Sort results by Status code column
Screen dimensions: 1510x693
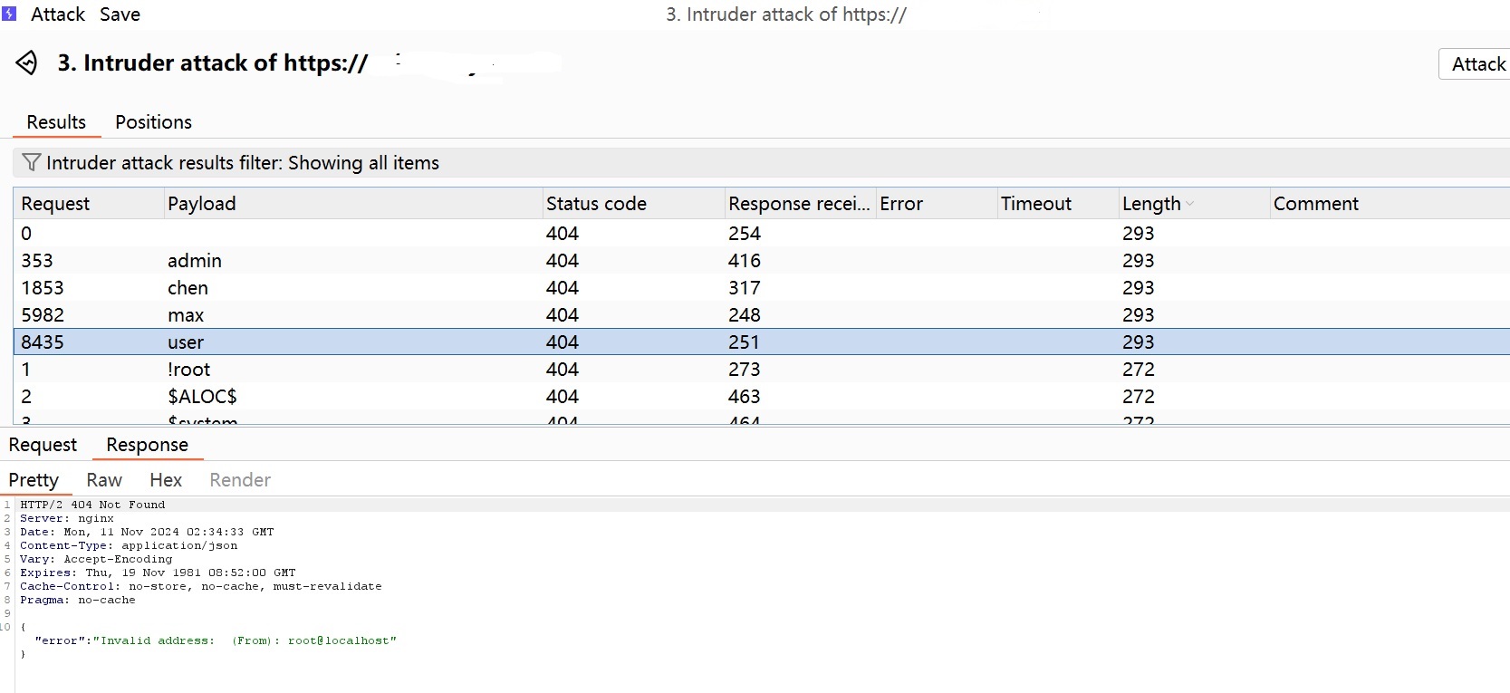point(596,204)
